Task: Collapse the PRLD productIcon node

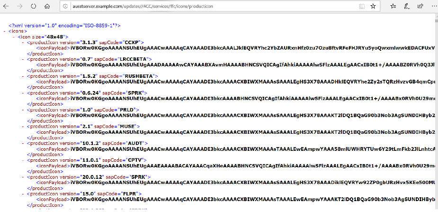Action: coord(23,110)
